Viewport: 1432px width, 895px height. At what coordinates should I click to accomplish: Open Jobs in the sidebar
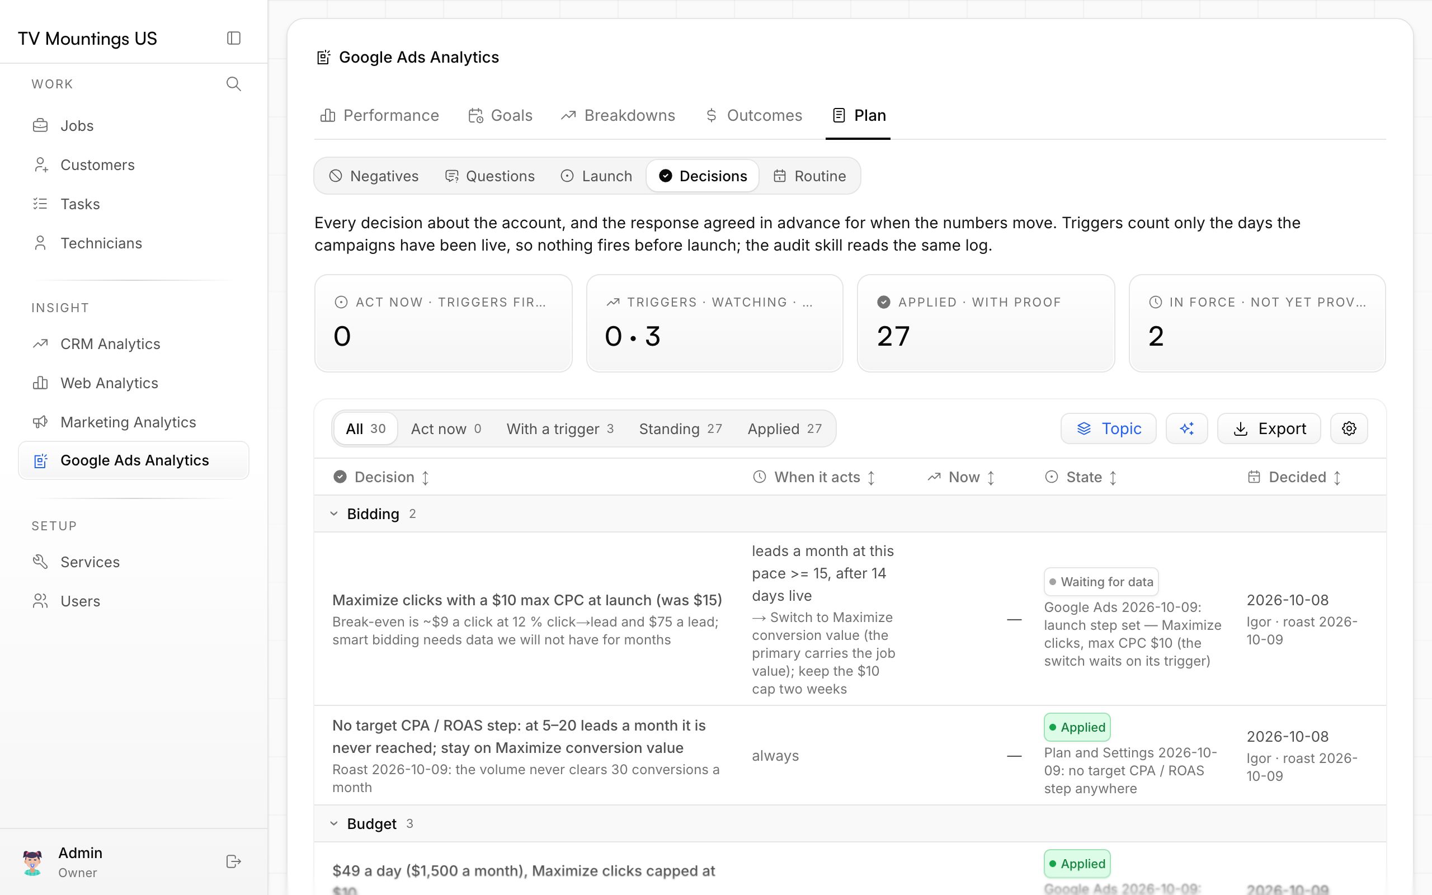click(134, 125)
